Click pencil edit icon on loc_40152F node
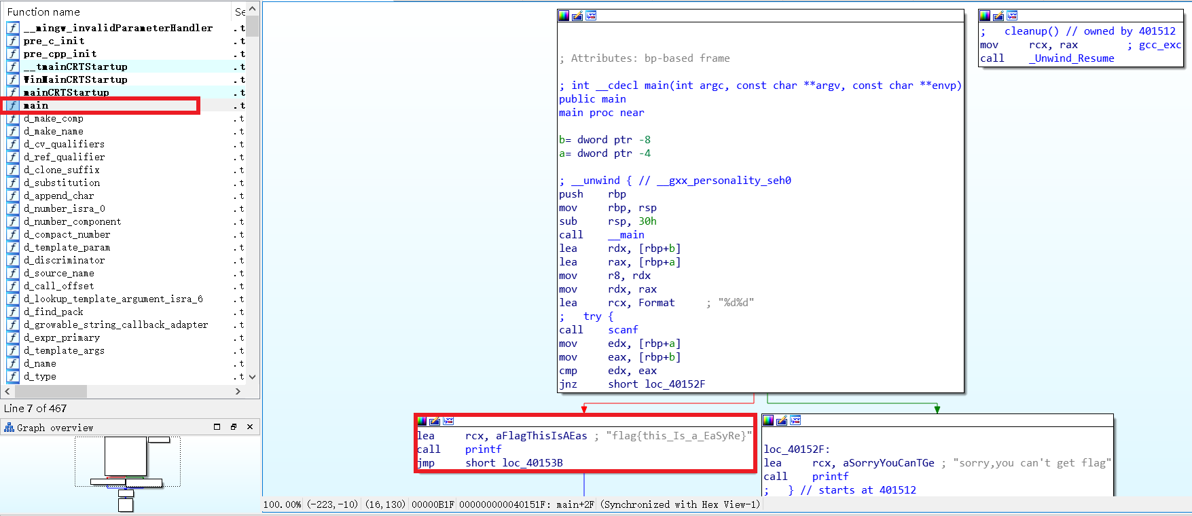This screenshot has width=1192, height=516. tap(782, 420)
